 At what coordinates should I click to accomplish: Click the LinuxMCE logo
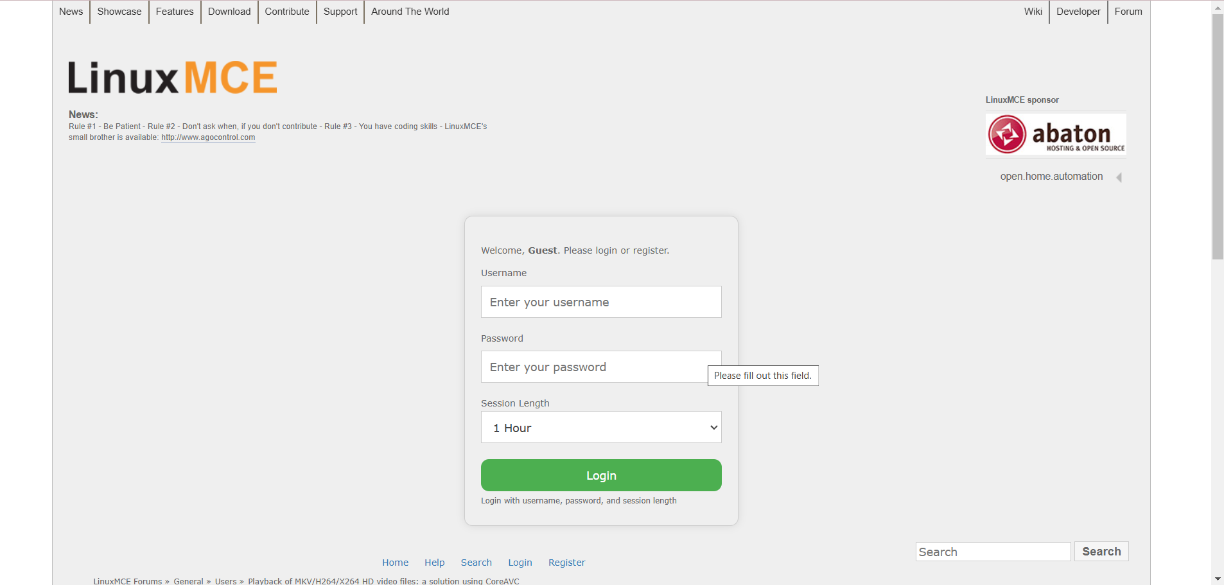[173, 78]
